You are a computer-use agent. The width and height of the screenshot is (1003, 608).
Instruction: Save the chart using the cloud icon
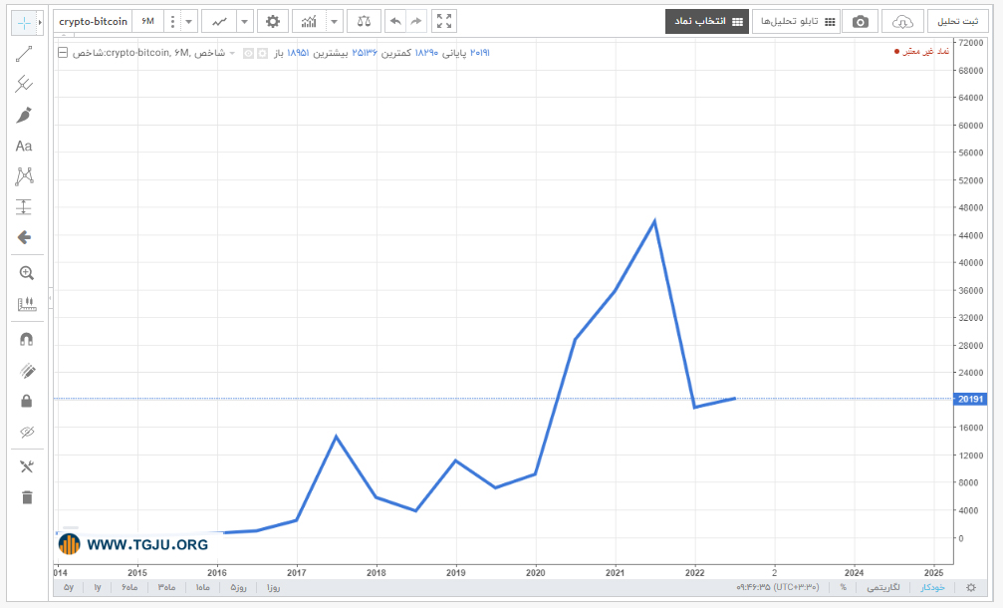click(x=902, y=22)
